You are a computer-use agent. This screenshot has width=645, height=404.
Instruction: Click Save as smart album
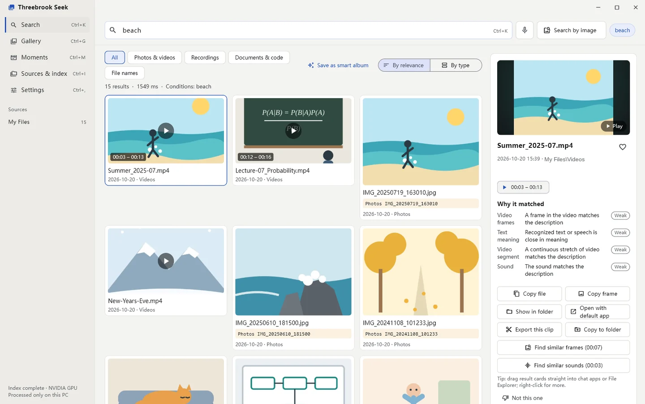338,65
